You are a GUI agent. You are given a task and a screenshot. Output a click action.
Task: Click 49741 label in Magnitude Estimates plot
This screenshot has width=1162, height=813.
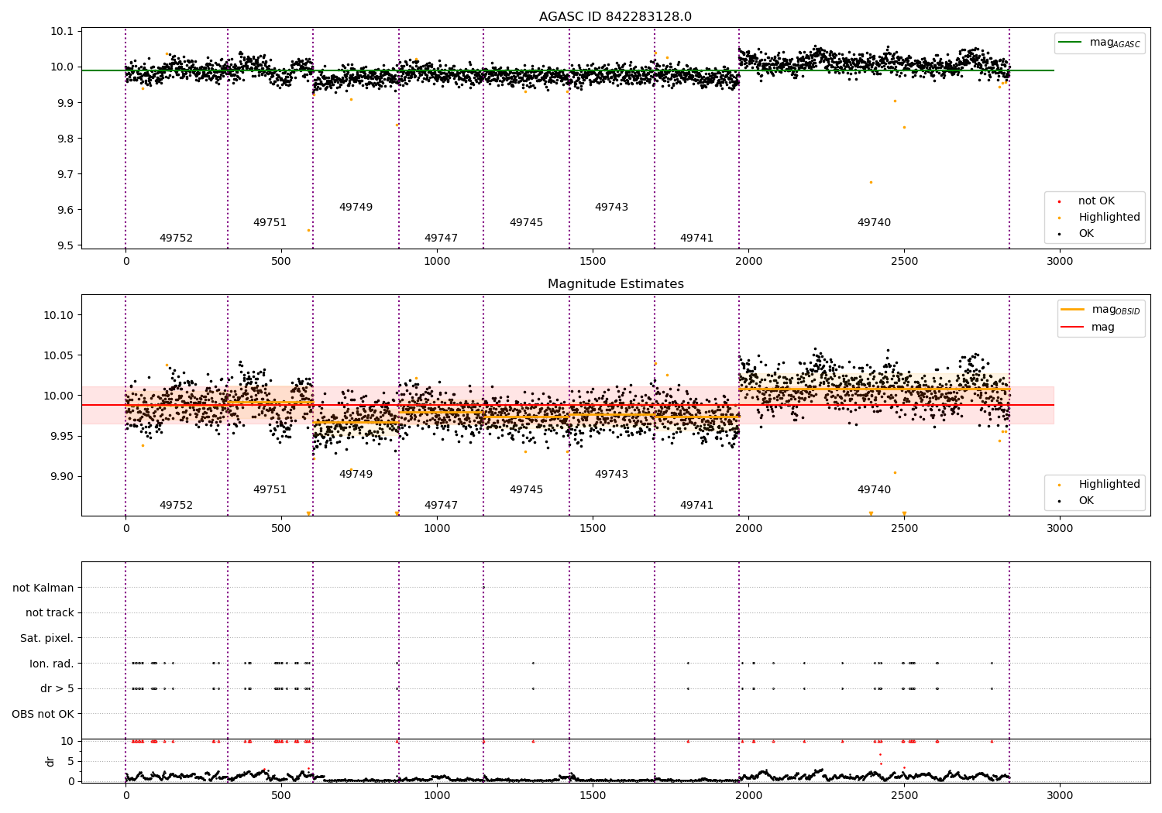click(696, 506)
